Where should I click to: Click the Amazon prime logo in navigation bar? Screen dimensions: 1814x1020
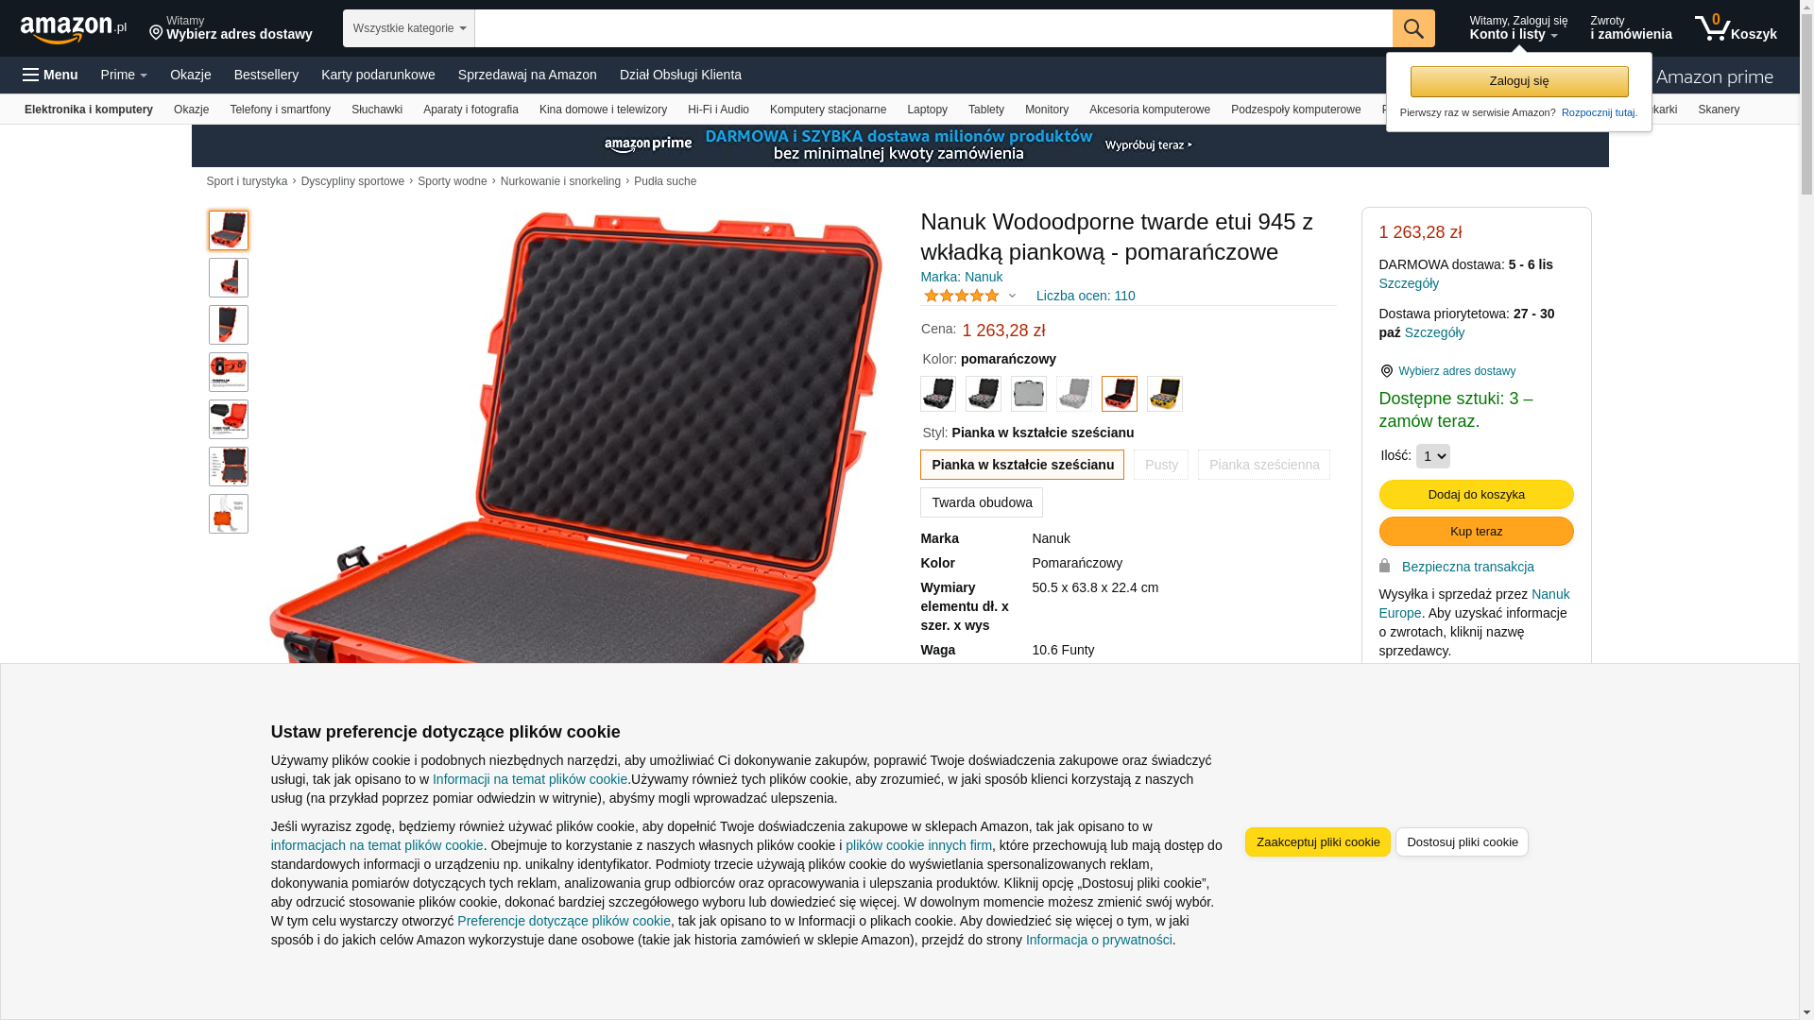click(x=1714, y=76)
